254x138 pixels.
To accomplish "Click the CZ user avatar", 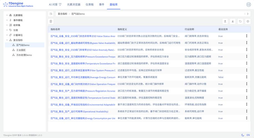I will click(x=248, y=4).
